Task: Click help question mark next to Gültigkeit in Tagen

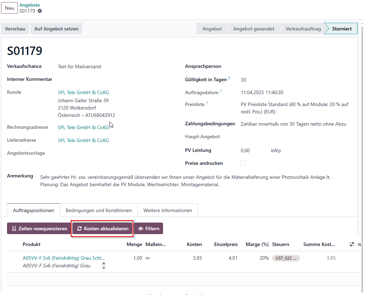Action: pos(229,78)
